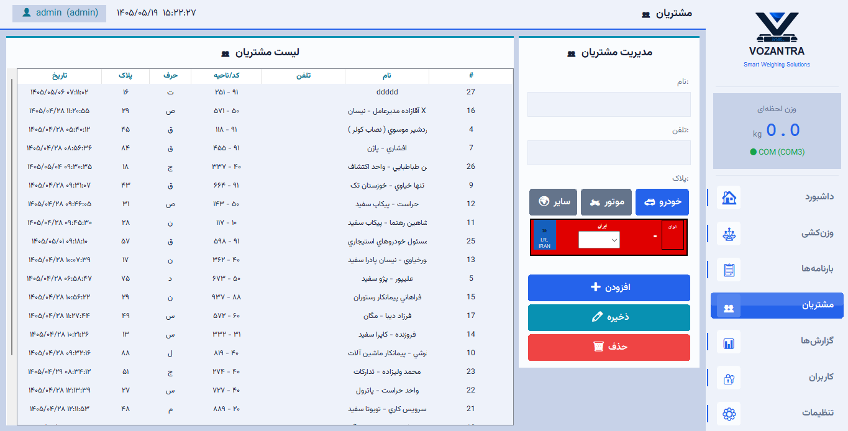Open the کاربران lock icon in sidebar
The width and height of the screenshot is (848, 431).
point(729,378)
